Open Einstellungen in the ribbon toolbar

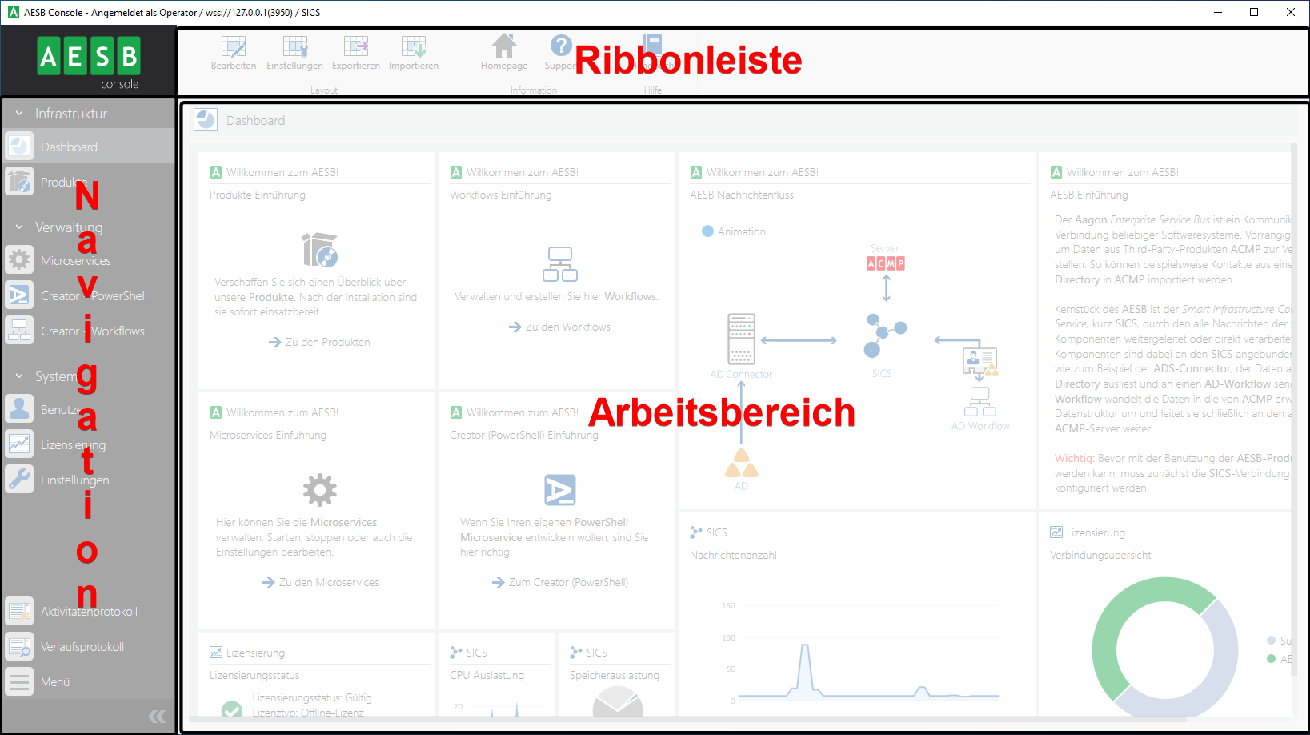pos(294,47)
